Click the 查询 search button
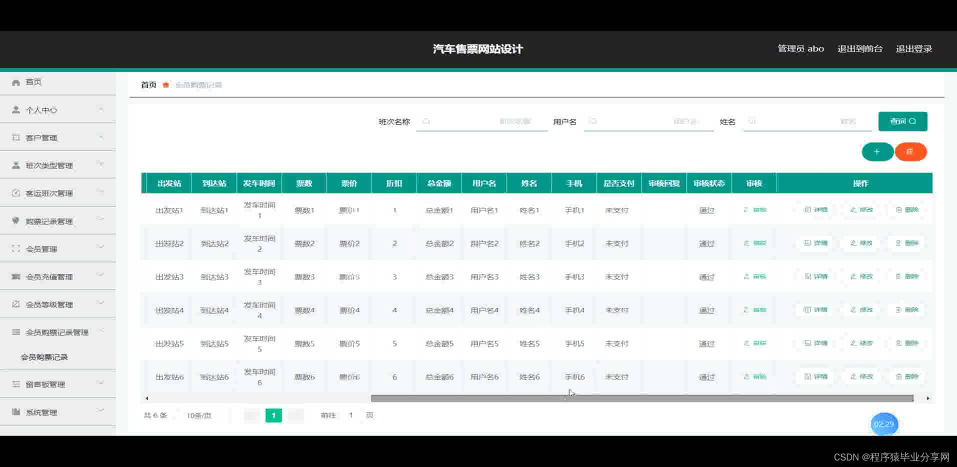The image size is (957, 467). pos(902,121)
